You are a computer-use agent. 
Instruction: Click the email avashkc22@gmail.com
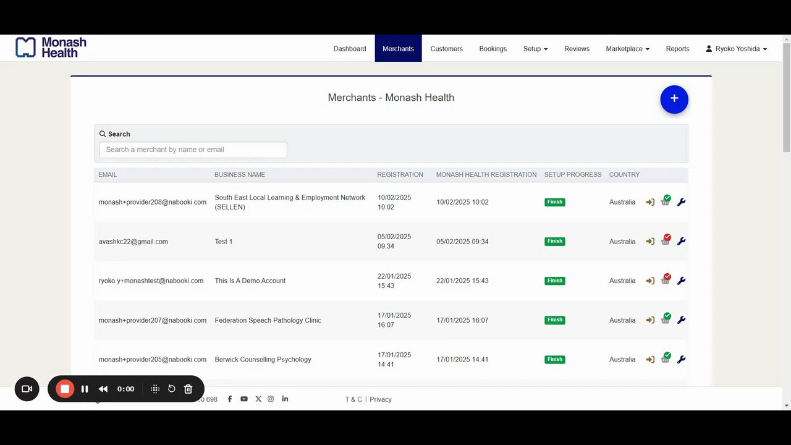133,242
